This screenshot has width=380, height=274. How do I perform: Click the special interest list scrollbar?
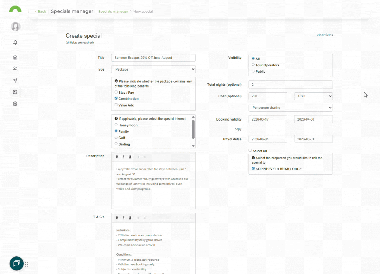click(193, 129)
